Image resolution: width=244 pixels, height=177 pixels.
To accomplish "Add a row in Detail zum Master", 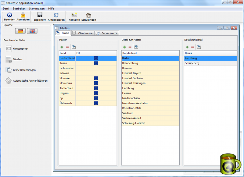I will pyautogui.click(x=124, y=47).
